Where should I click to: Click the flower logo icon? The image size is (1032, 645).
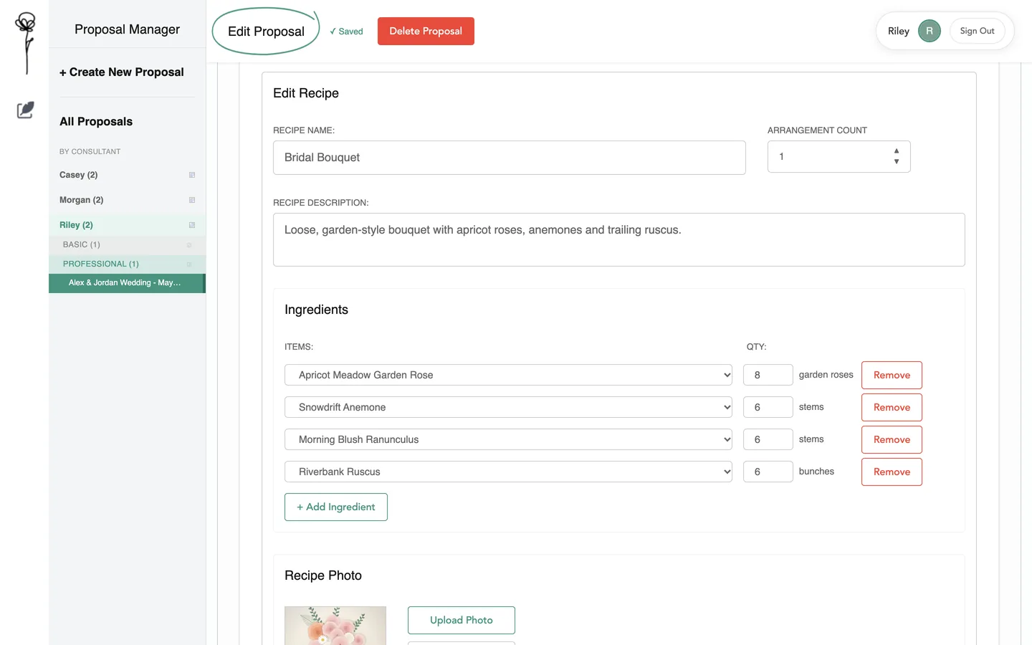26,43
